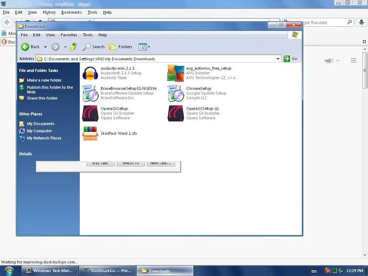This screenshot has height=276, width=368.
Task: Open the browser hamburger menu
Action: pyautogui.click(x=354, y=60)
